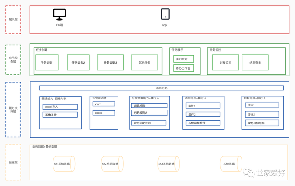
Task: Click the 数据层 dashed label box
Action: tap(13, 163)
